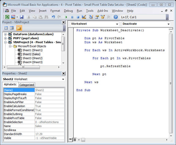
Task: Open the File menu
Action: coord(13,11)
